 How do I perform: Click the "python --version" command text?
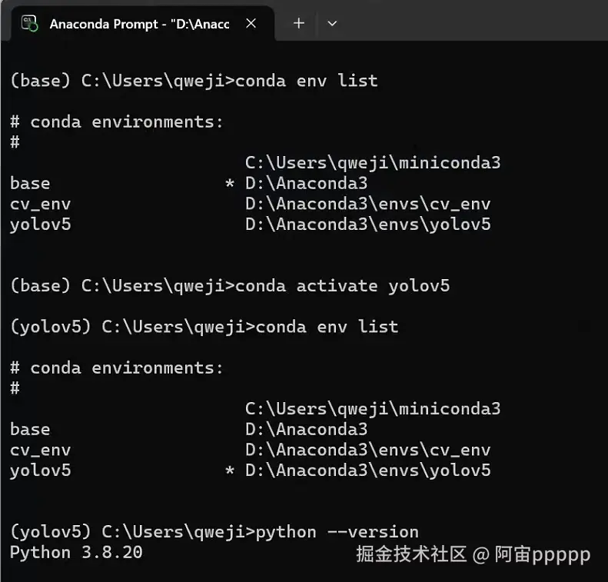tap(337, 532)
